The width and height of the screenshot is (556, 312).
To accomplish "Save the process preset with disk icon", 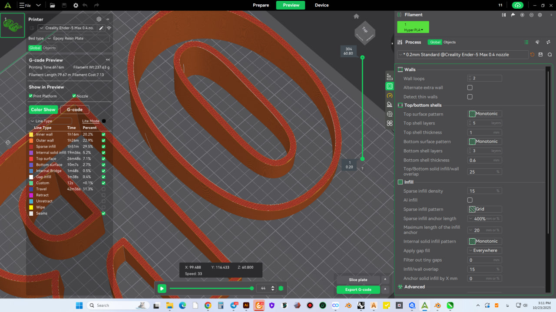I will (x=540, y=55).
